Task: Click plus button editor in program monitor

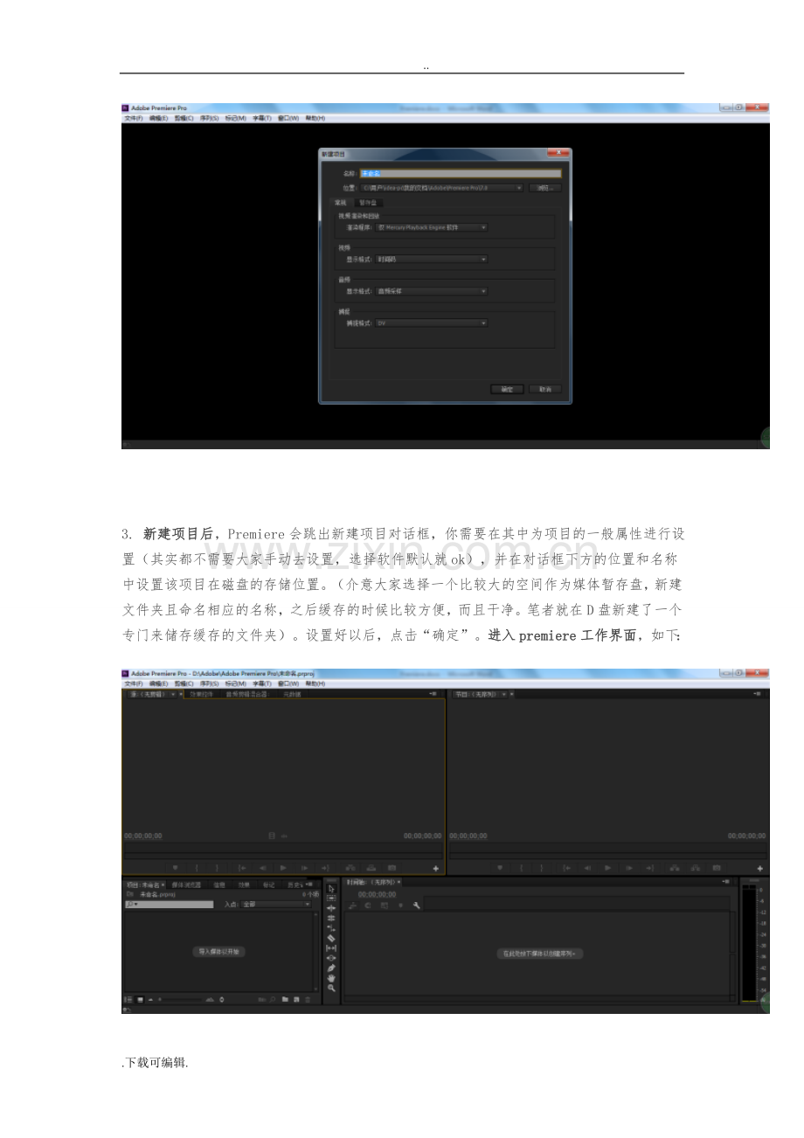Action: tap(759, 868)
